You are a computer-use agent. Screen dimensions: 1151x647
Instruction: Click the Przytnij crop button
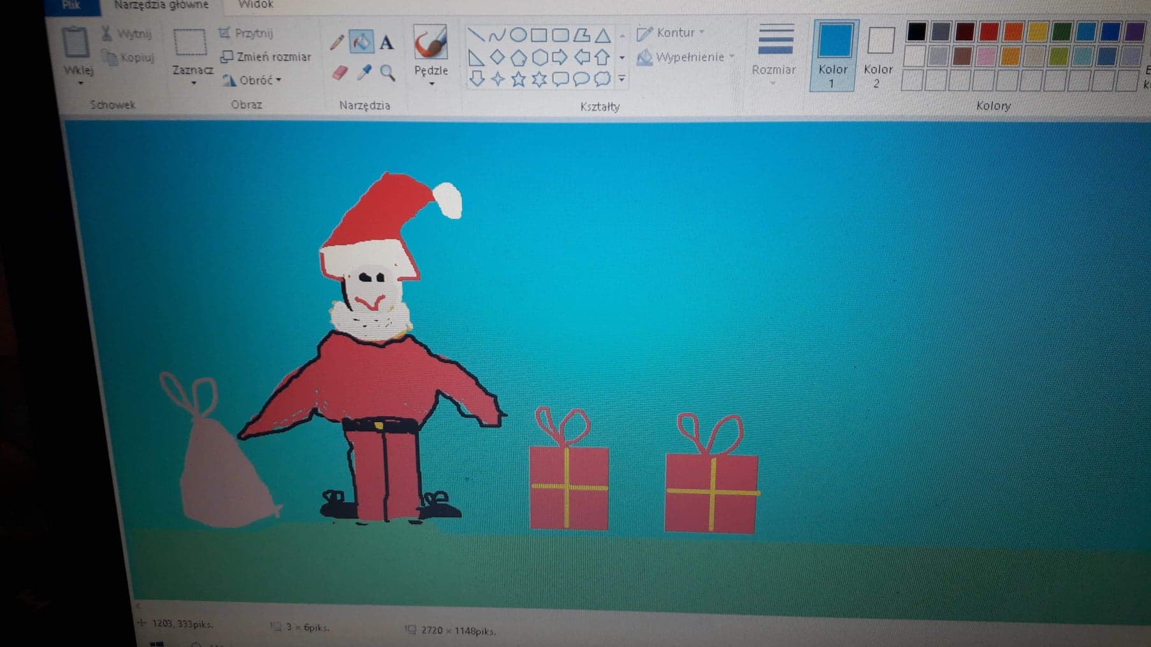(246, 33)
